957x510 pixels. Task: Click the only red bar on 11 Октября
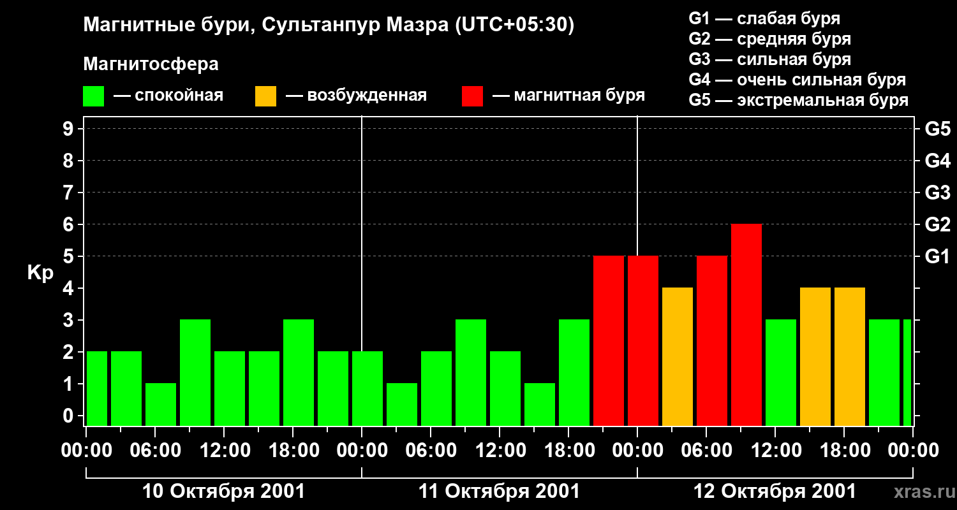(x=609, y=341)
